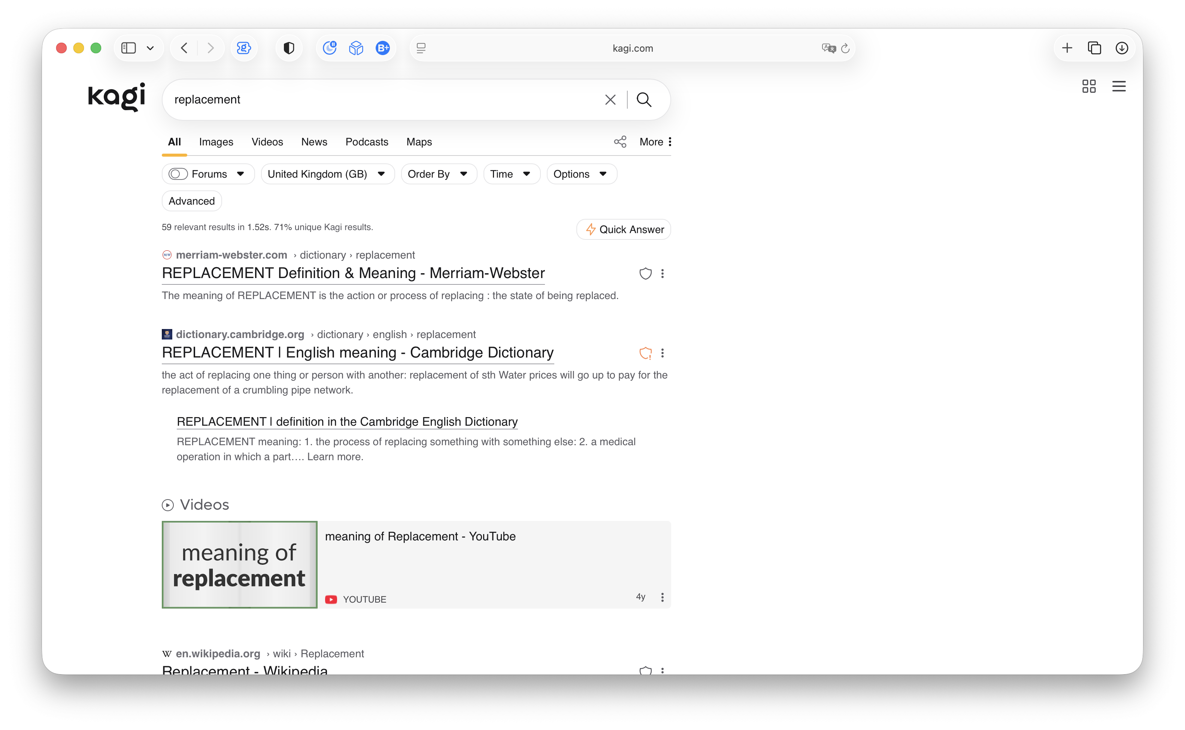The image size is (1185, 730).
Task: Click the Advanced search button
Action: 191,201
